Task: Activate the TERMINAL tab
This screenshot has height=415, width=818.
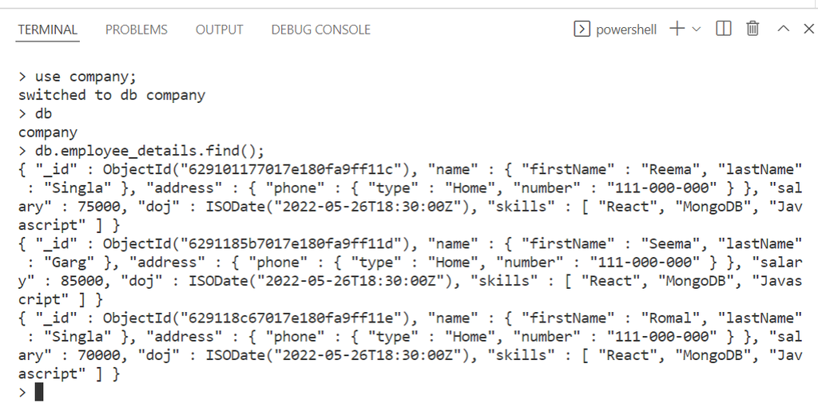Action: tap(48, 30)
